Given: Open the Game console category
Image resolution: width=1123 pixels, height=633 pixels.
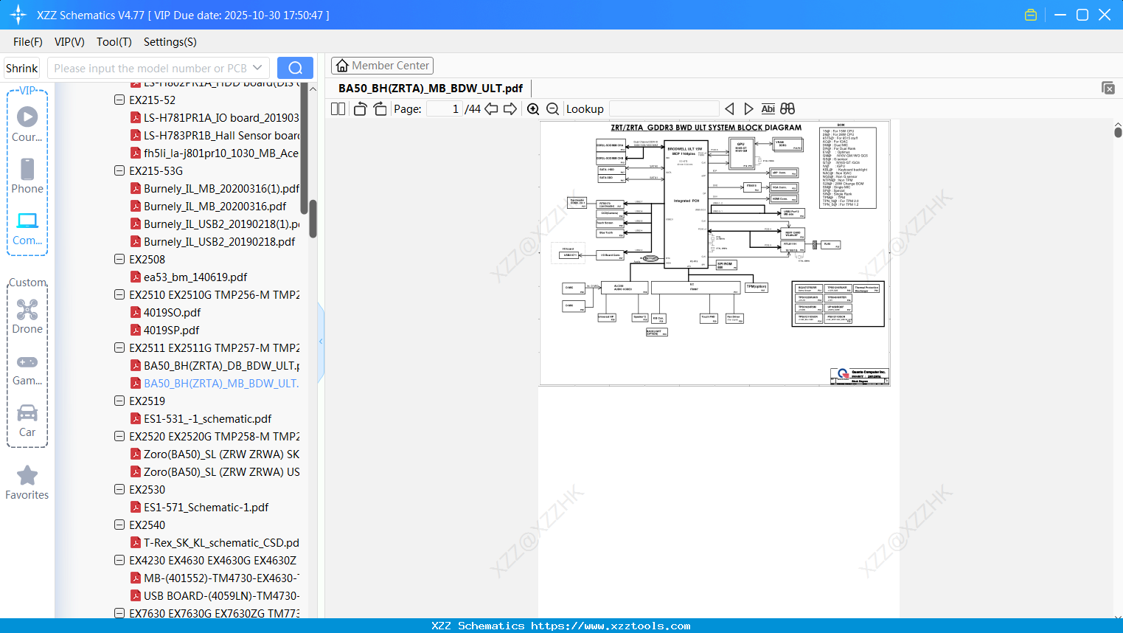Looking at the screenshot, I should (x=27, y=369).
